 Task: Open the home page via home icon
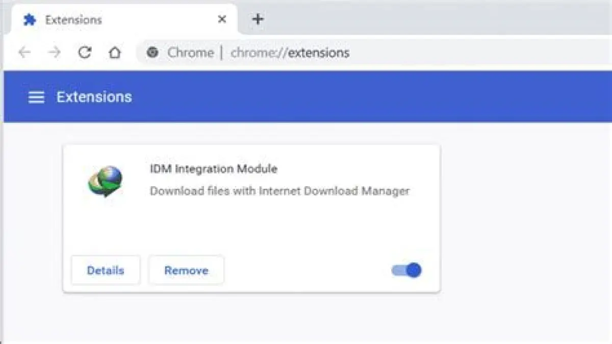click(x=115, y=53)
